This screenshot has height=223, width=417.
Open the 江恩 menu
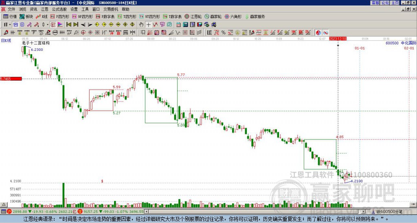pos(44,9)
